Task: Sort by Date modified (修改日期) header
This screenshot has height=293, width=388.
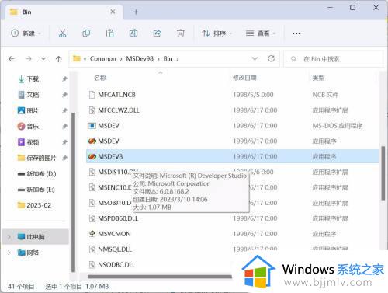Action: click(244, 78)
